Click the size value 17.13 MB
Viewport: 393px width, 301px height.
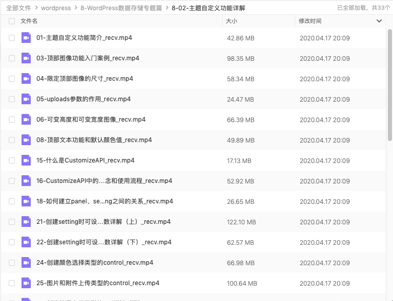pos(239,161)
